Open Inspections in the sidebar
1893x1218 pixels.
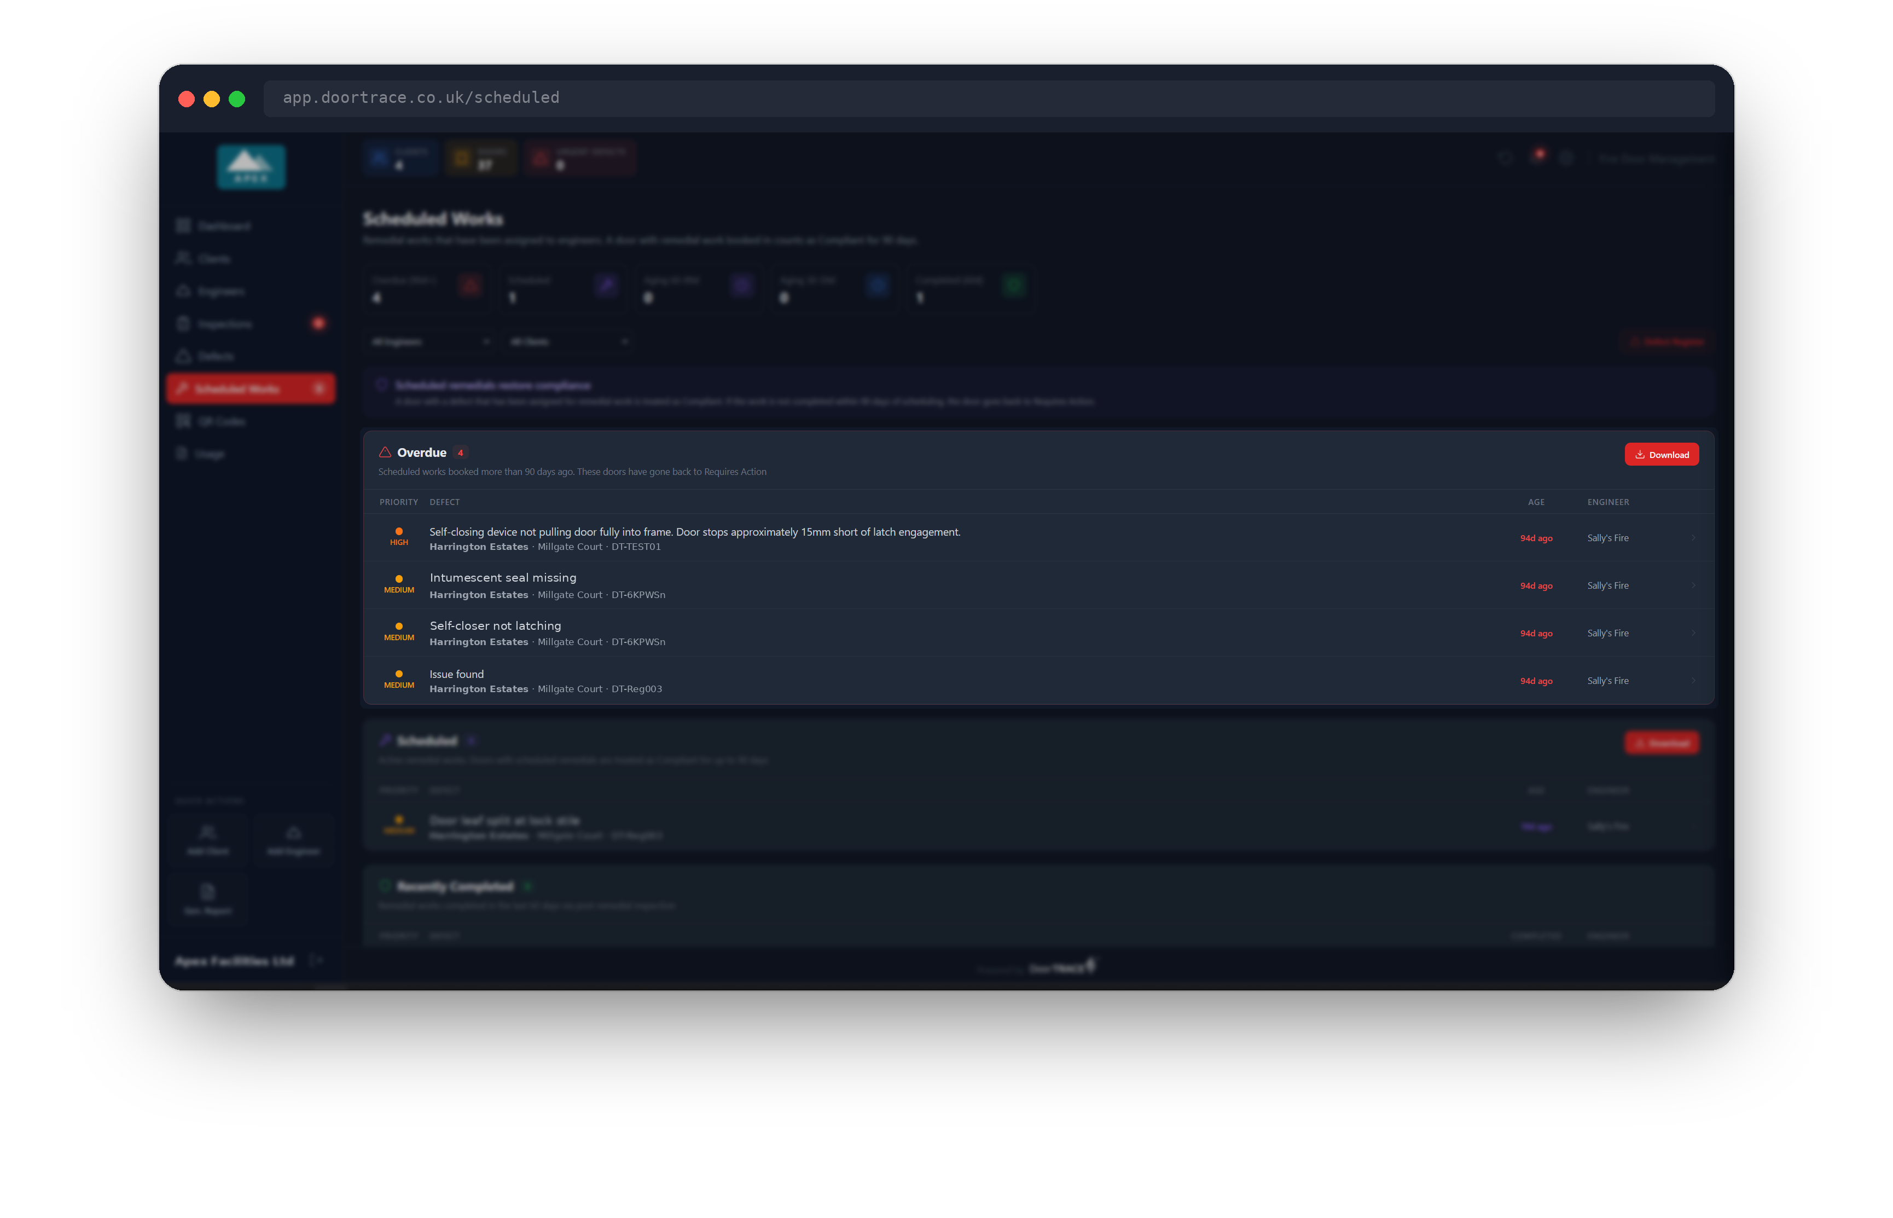[252, 323]
